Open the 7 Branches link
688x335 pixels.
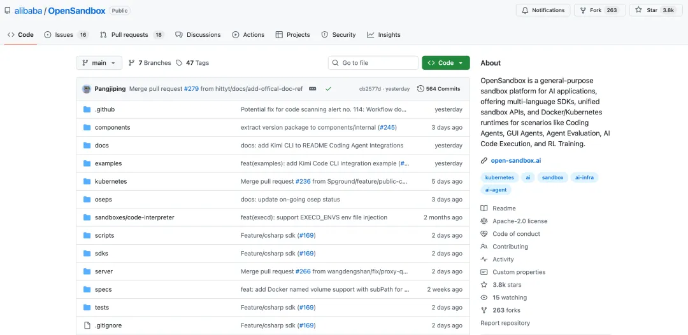pos(150,63)
